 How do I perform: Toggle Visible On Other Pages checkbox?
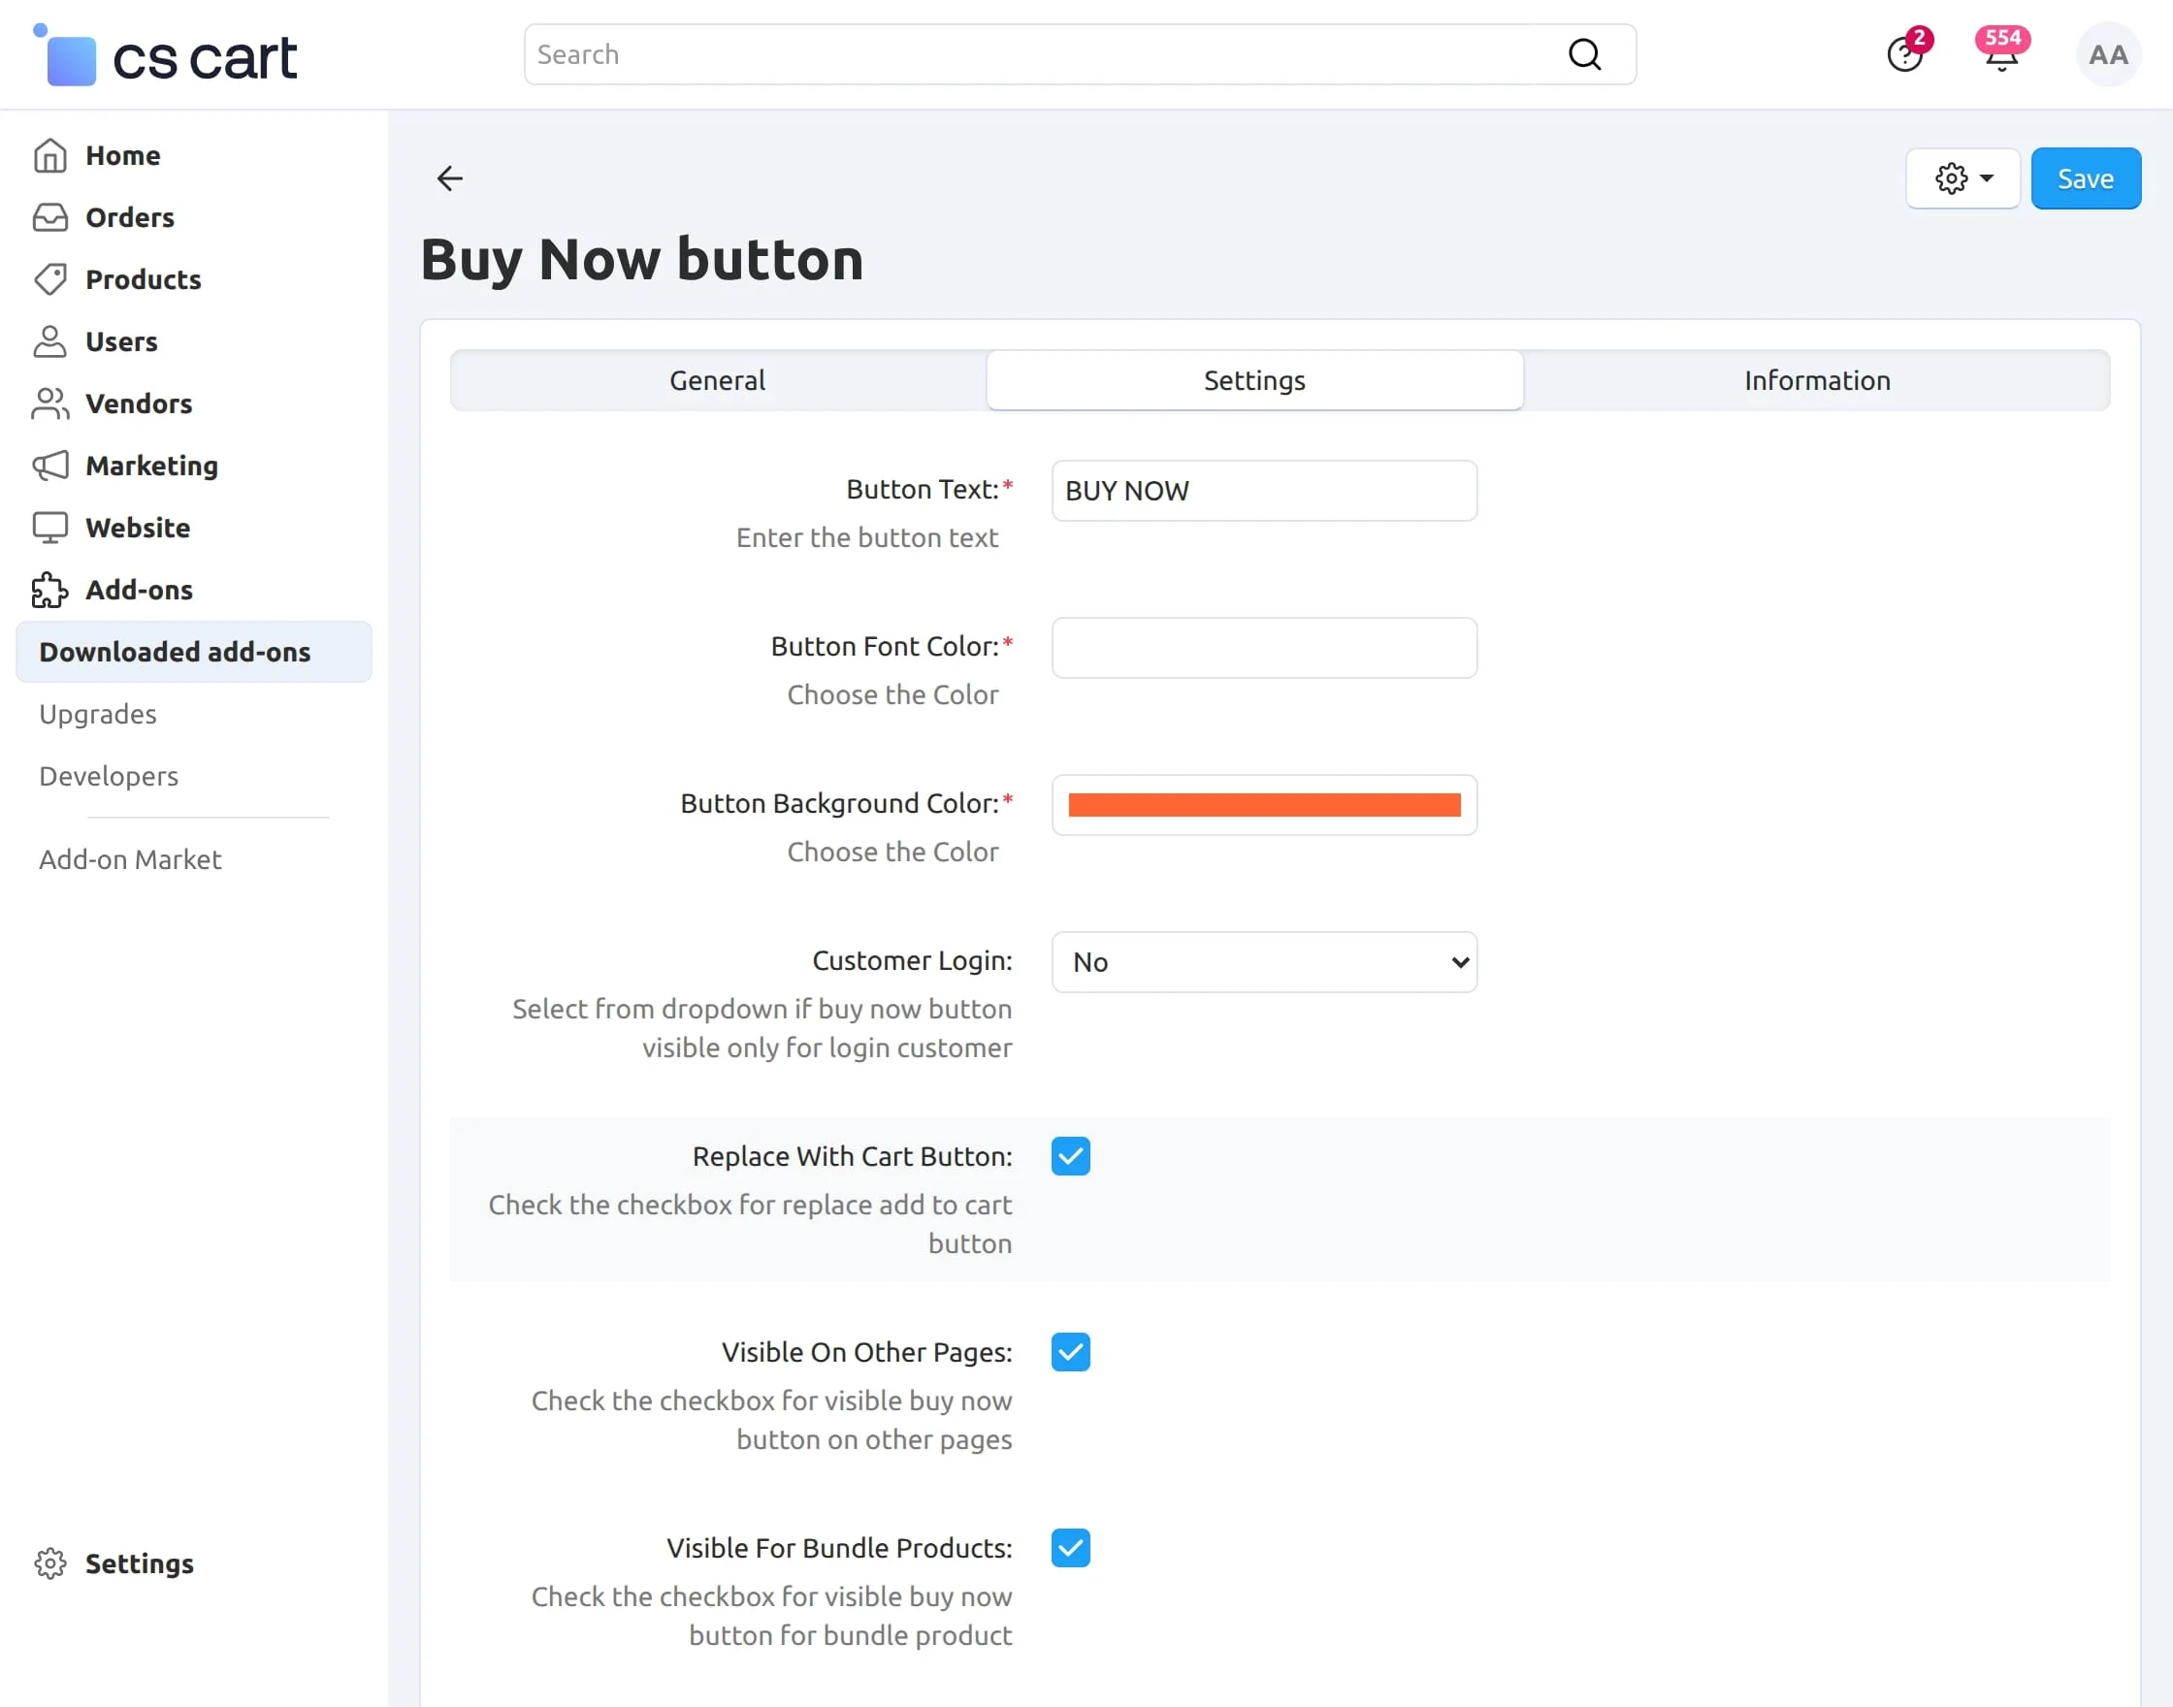(x=1071, y=1352)
